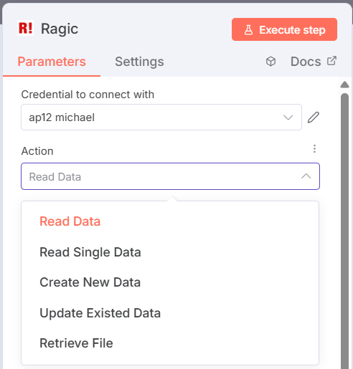Open the Docs link
353x369 pixels.
(306, 62)
